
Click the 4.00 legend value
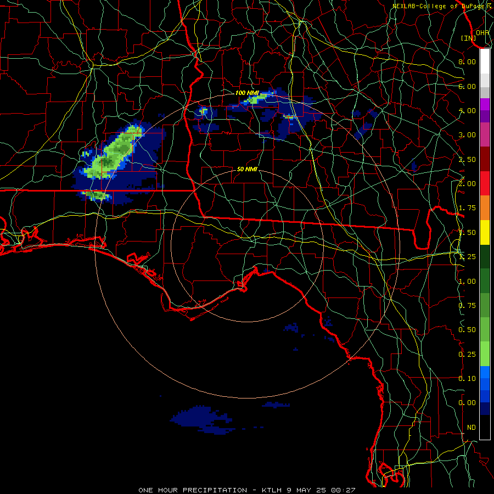coord(467,110)
